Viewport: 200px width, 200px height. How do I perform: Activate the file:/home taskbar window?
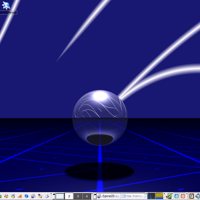tap(132, 196)
